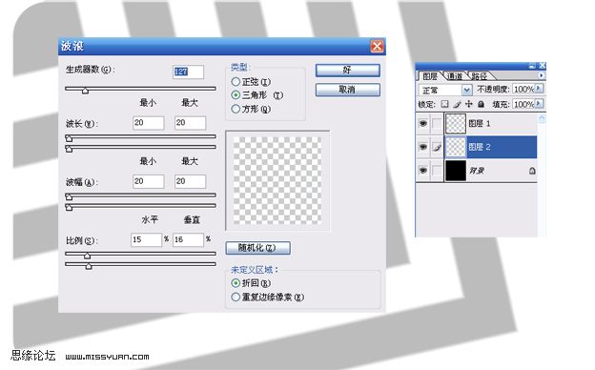Click the wave filter preview box

click(277, 180)
